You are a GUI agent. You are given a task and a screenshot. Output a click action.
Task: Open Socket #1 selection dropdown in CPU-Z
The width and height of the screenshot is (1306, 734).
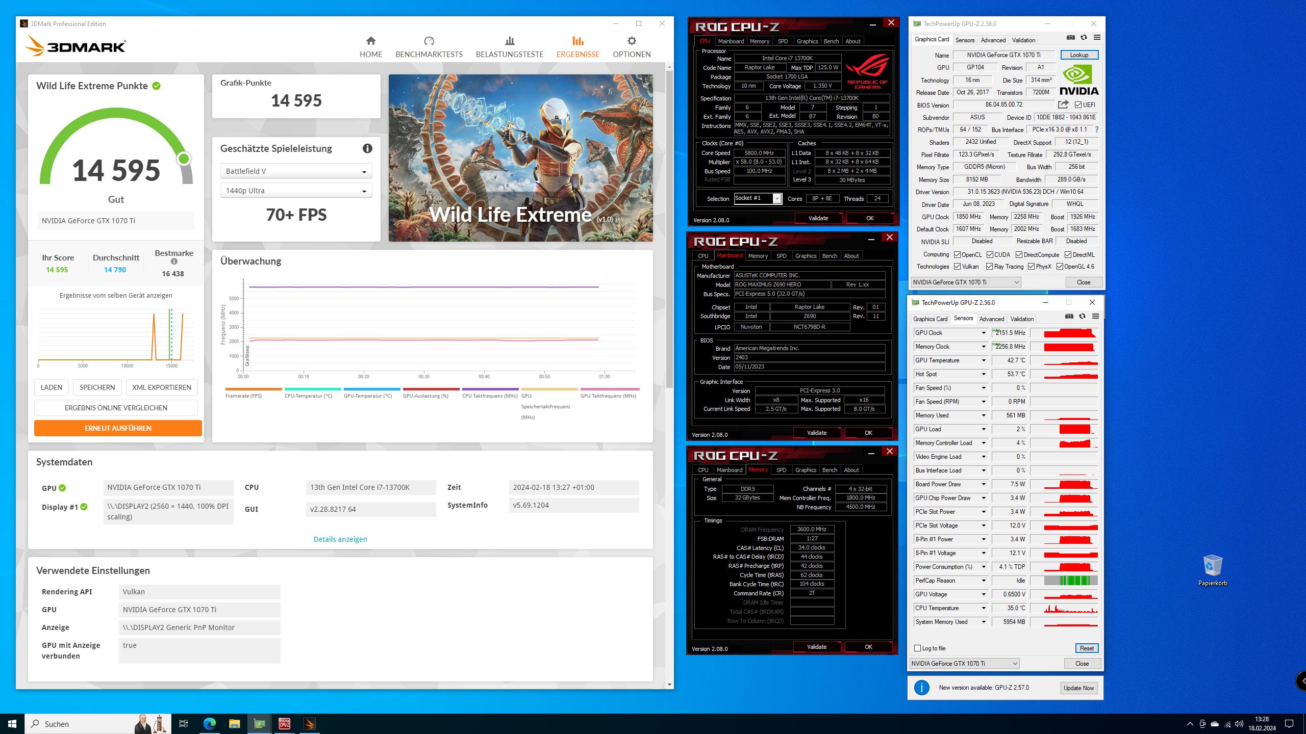pos(758,198)
